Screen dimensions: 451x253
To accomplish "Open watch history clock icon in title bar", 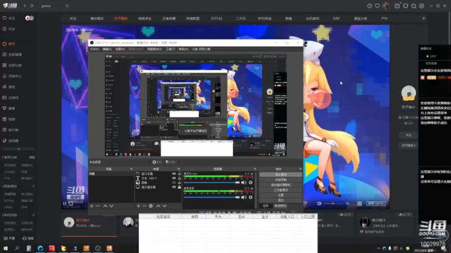I will point(370,6).
